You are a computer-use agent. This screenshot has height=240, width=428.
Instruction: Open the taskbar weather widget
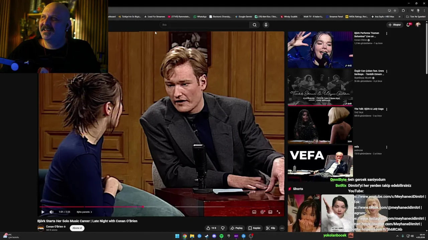11,236
